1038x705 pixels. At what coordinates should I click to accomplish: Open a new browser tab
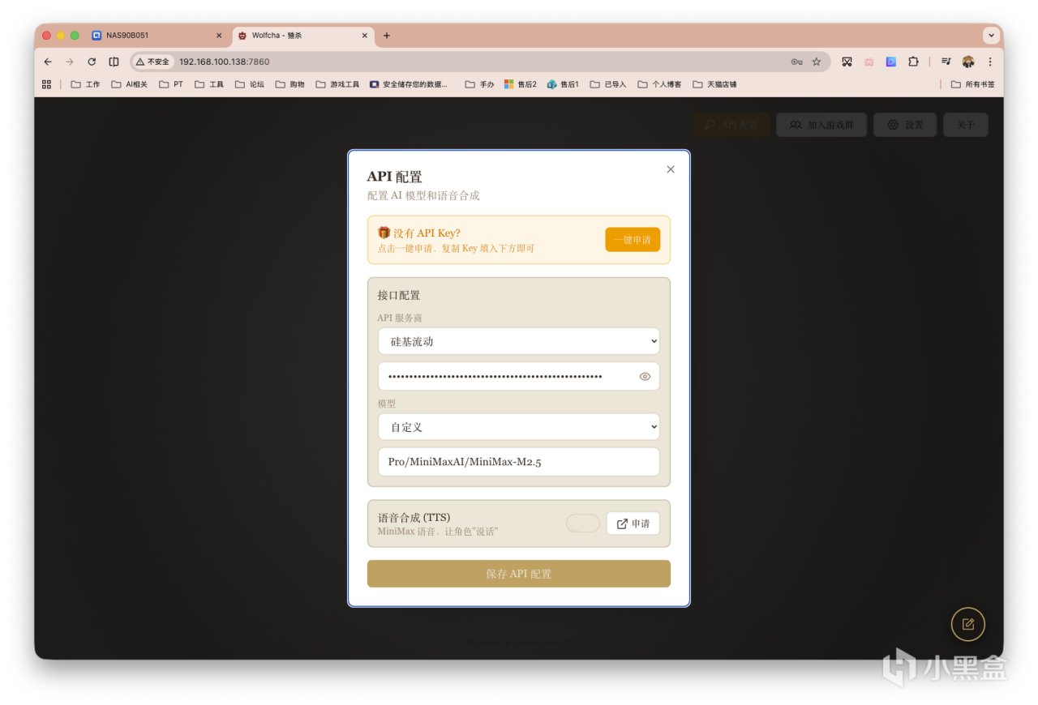(387, 36)
